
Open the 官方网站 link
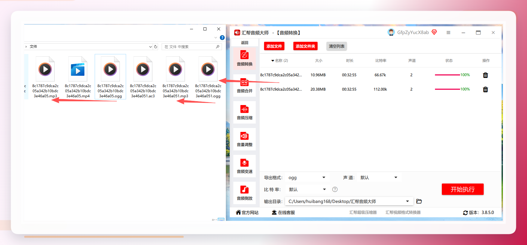[x=247, y=212]
